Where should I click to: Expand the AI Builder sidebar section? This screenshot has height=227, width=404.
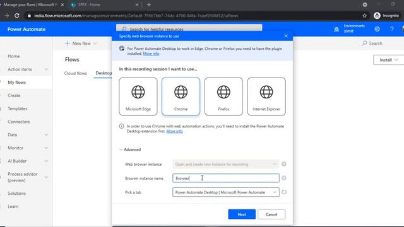[46, 161]
